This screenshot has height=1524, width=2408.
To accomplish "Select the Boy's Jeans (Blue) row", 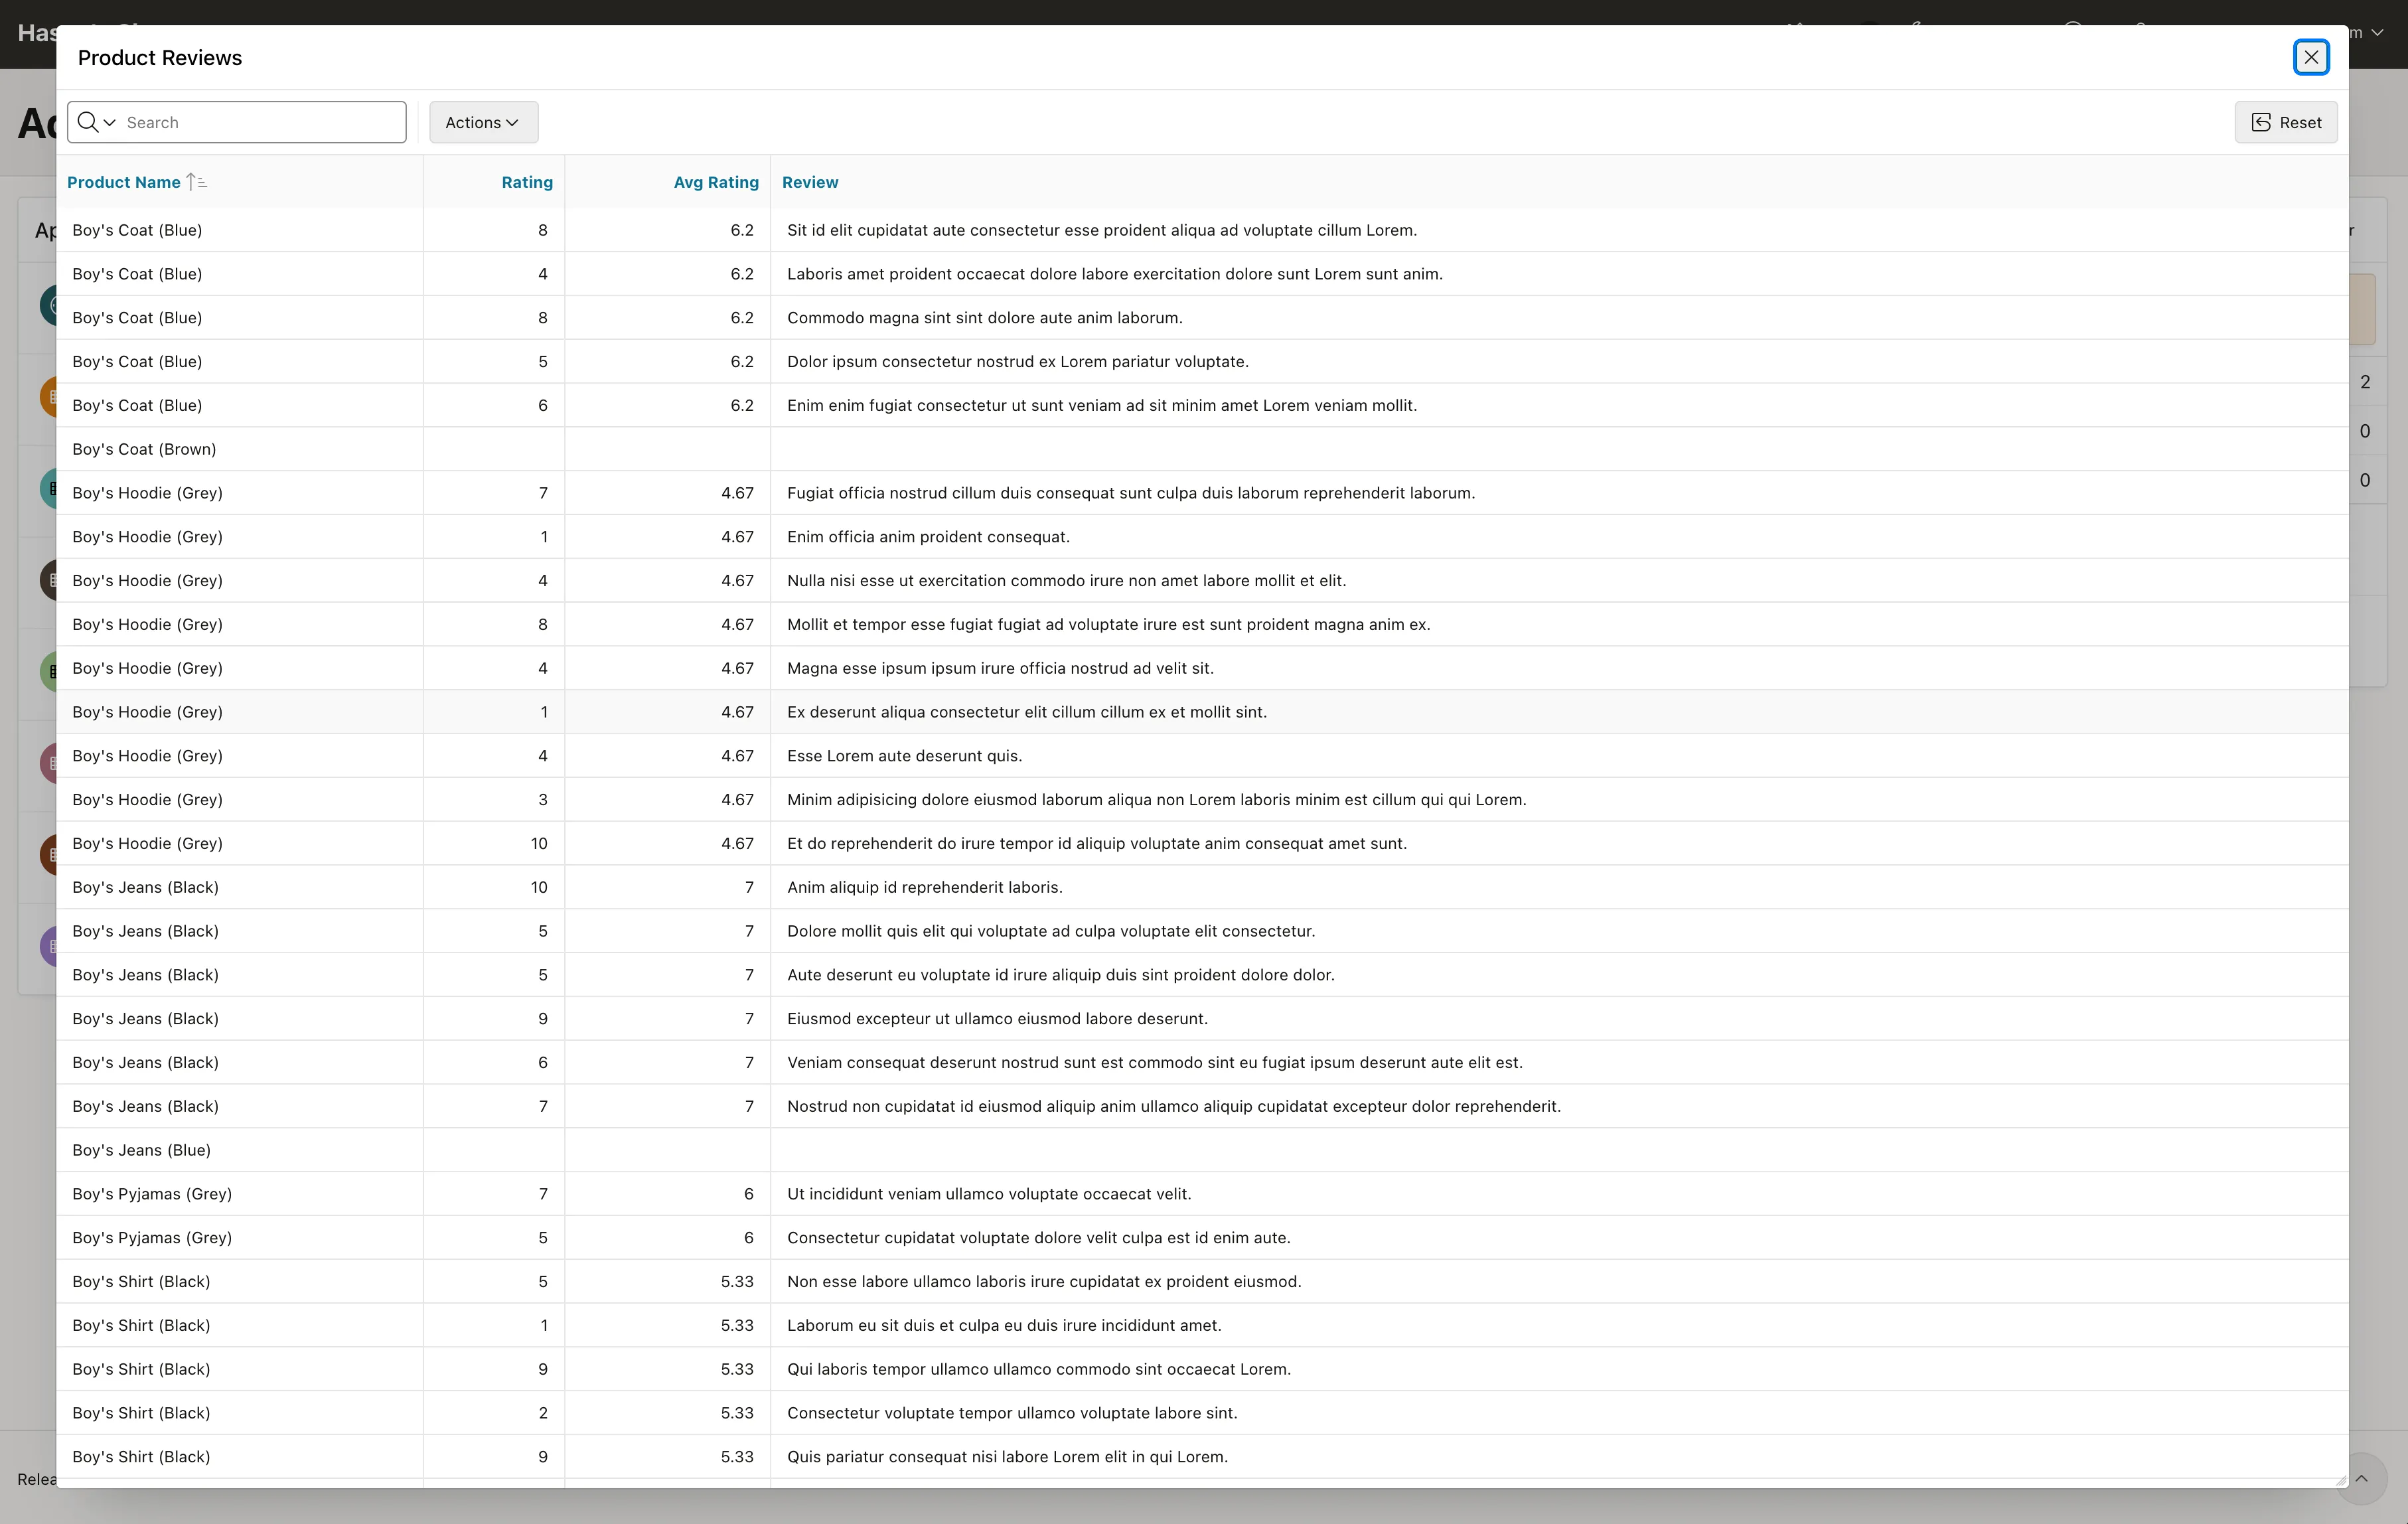I will tap(1202, 1150).
